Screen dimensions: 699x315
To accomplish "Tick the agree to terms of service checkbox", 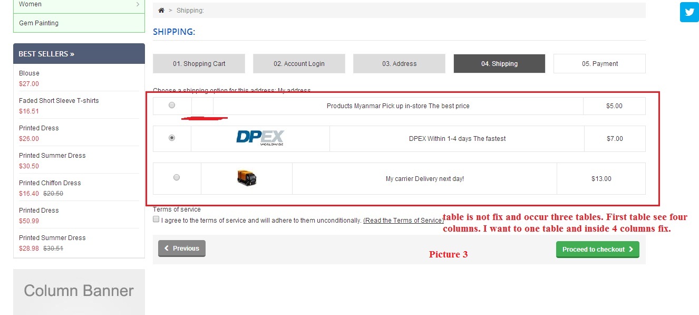I will tap(156, 219).
